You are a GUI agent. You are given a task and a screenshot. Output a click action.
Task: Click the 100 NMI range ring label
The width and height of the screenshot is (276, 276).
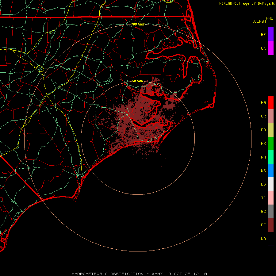138,24
